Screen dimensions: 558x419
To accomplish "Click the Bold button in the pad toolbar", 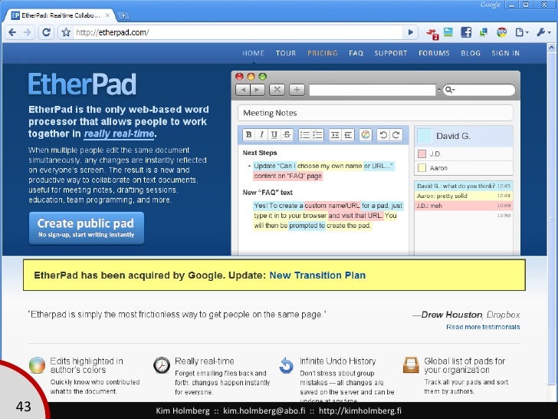I will click(249, 134).
